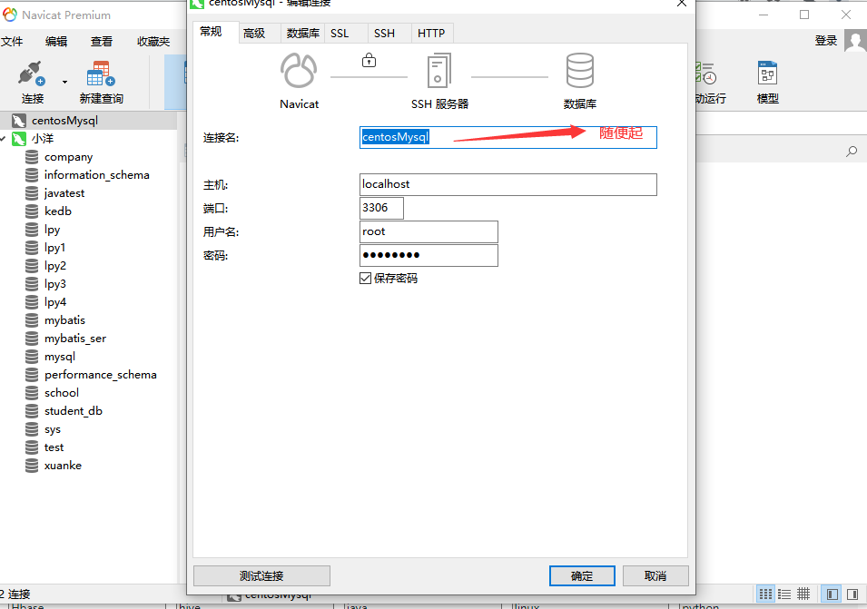867x609 pixels.
Task: Switch to the 数据库 tab
Action: [x=303, y=34]
